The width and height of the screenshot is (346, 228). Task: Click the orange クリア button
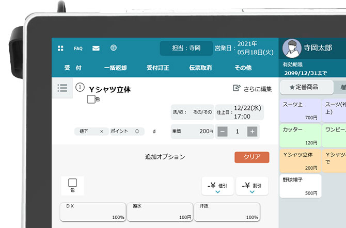(x=252, y=157)
